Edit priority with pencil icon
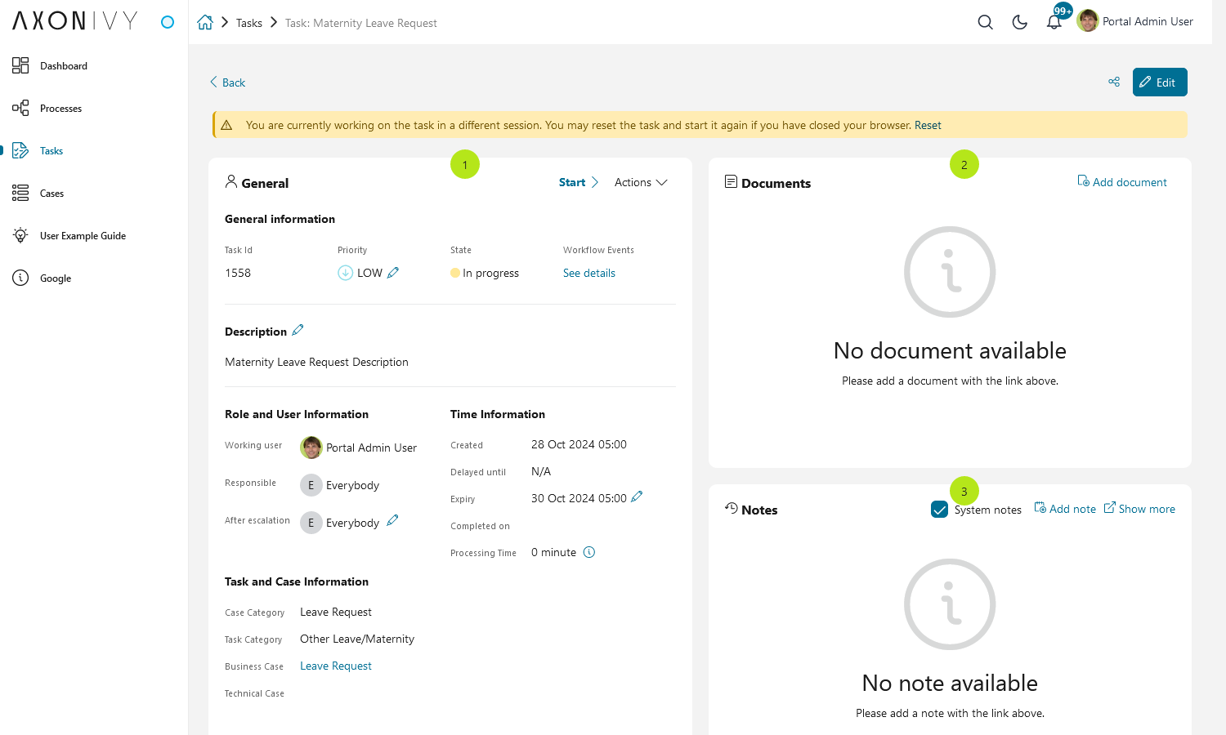Screen dimensions: 1226x735 (393, 273)
